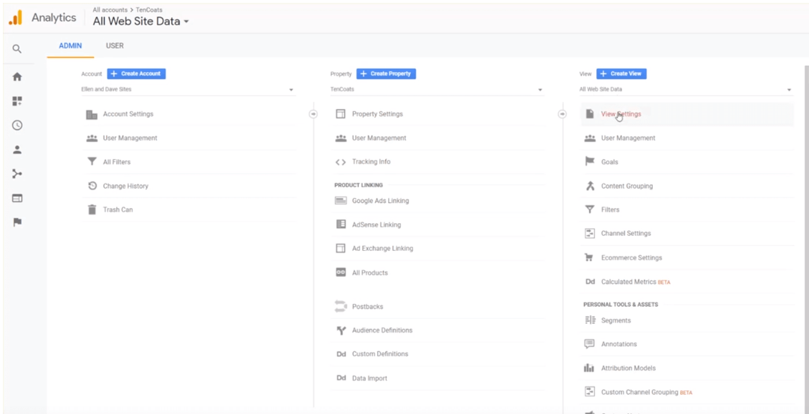Click the Postbacks arrows icon
The width and height of the screenshot is (809, 414).
coord(341,306)
